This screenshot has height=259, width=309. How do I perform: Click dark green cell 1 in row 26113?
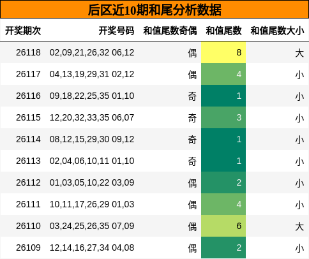[x=223, y=161]
